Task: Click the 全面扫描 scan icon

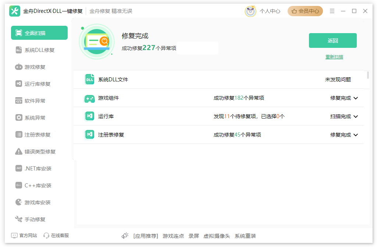Action: click(x=19, y=33)
